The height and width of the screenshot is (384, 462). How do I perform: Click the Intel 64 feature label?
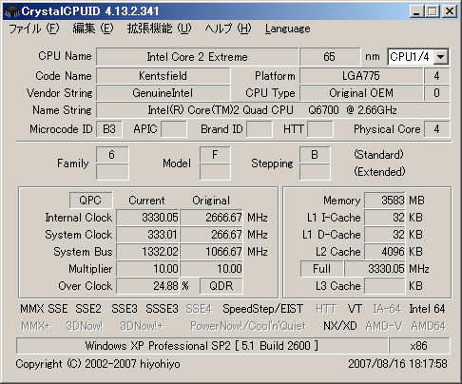pos(427,309)
